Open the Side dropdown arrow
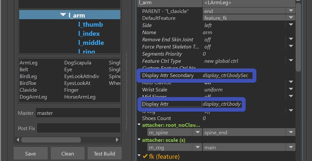 291,25
